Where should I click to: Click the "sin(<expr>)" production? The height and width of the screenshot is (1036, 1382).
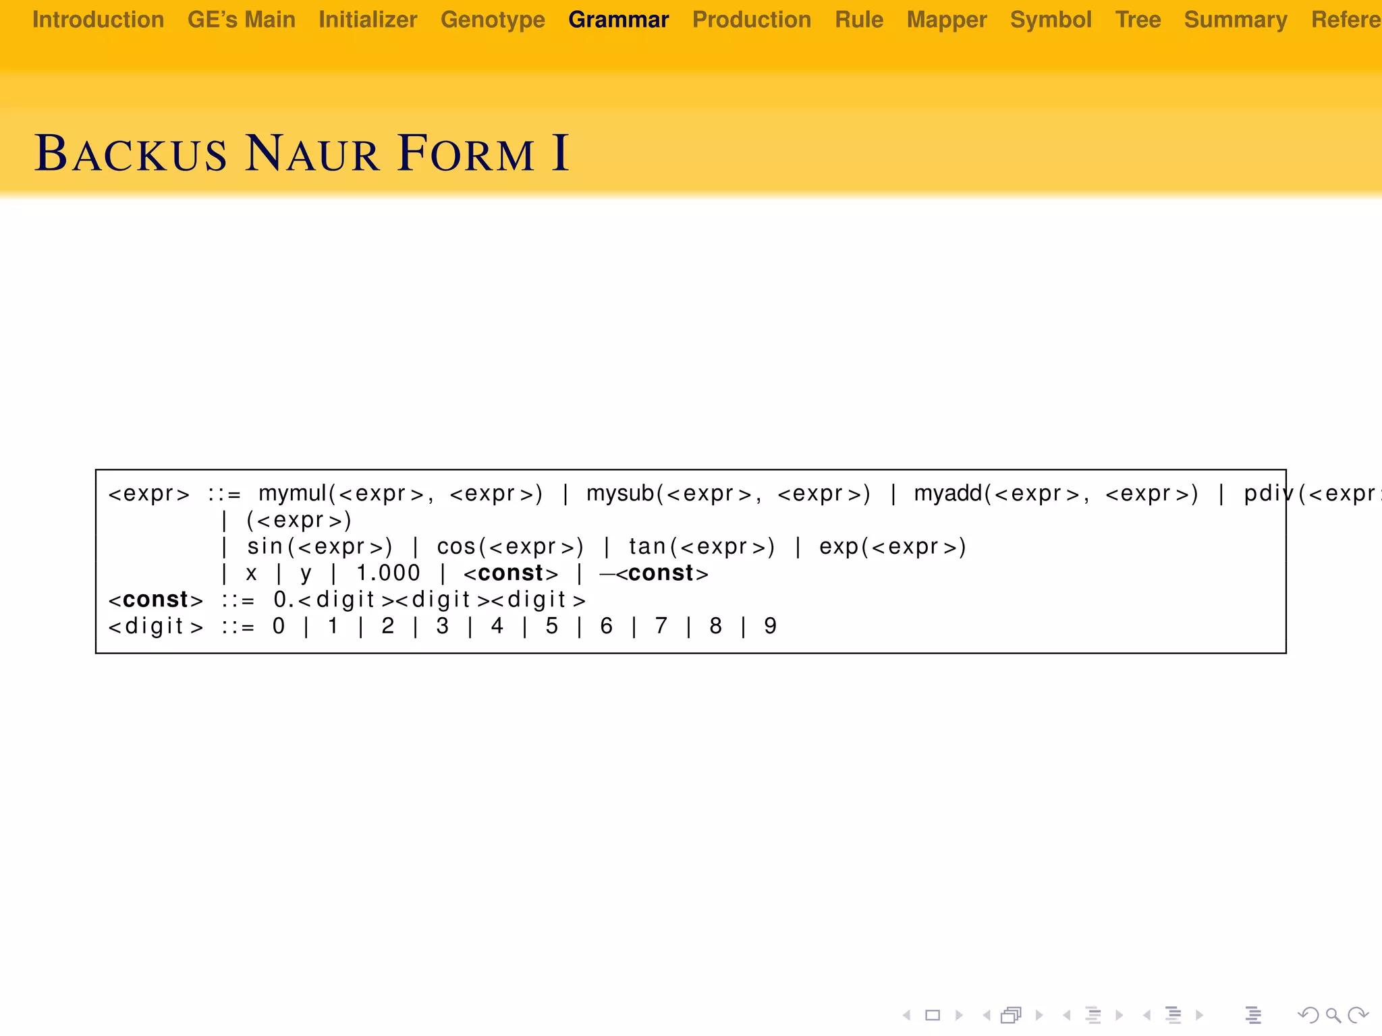pos(320,546)
